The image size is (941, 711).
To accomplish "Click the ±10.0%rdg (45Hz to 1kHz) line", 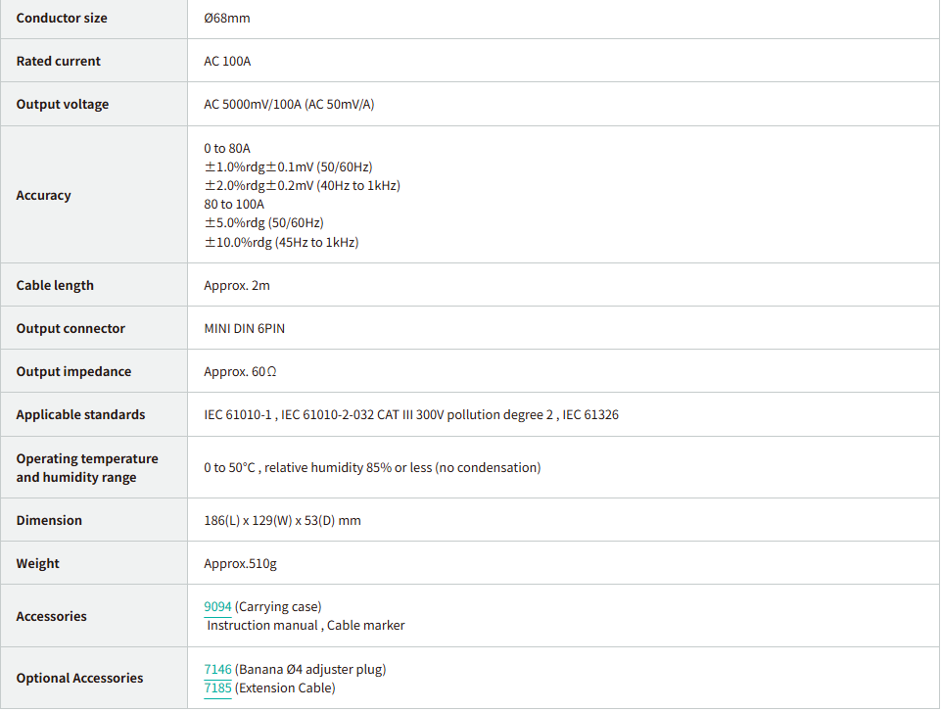I will point(281,243).
